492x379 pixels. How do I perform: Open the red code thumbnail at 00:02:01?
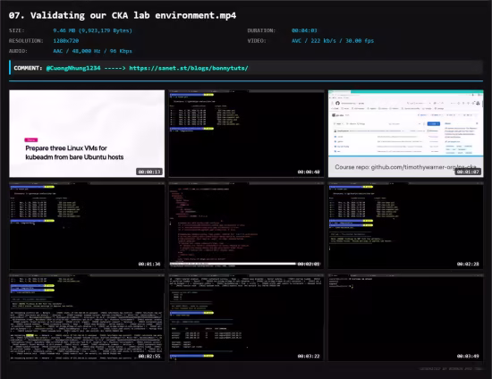(246, 226)
